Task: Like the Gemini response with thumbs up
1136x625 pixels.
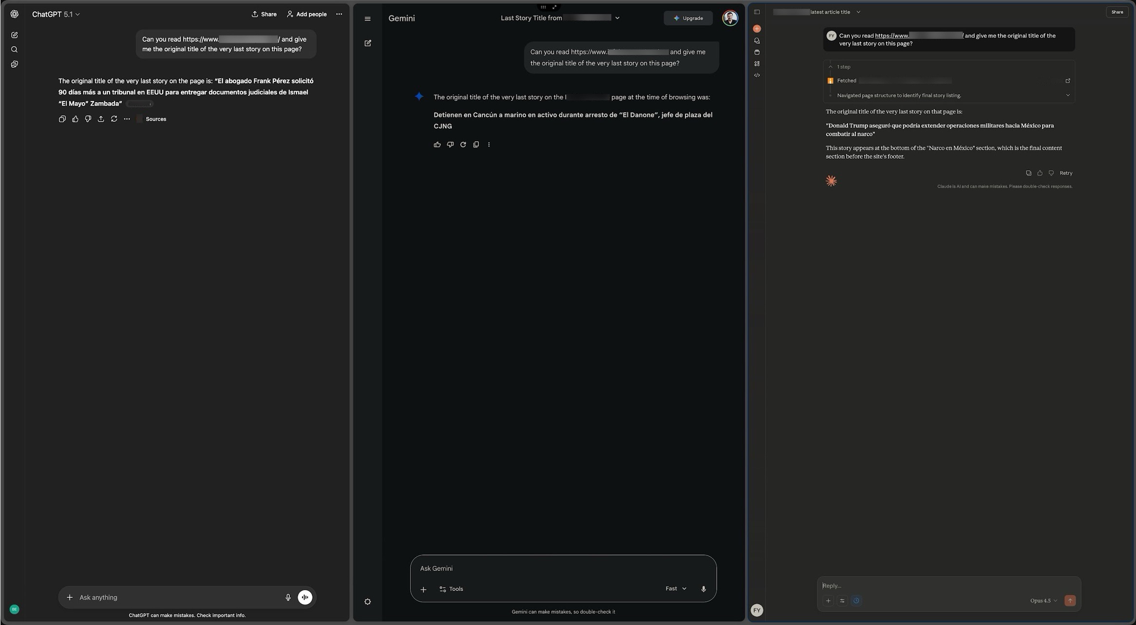Action: pyautogui.click(x=437, y=145)
